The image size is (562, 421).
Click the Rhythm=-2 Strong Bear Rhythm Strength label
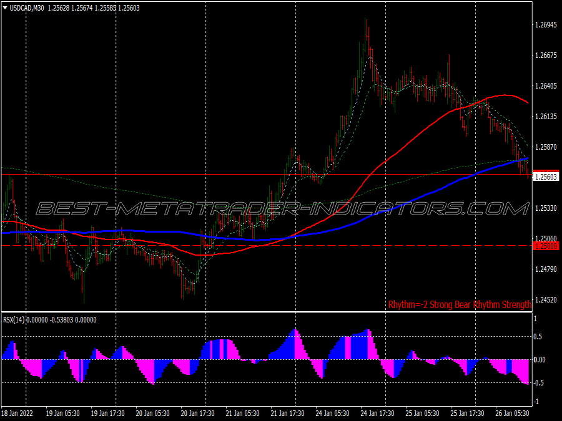coord(460,304)
